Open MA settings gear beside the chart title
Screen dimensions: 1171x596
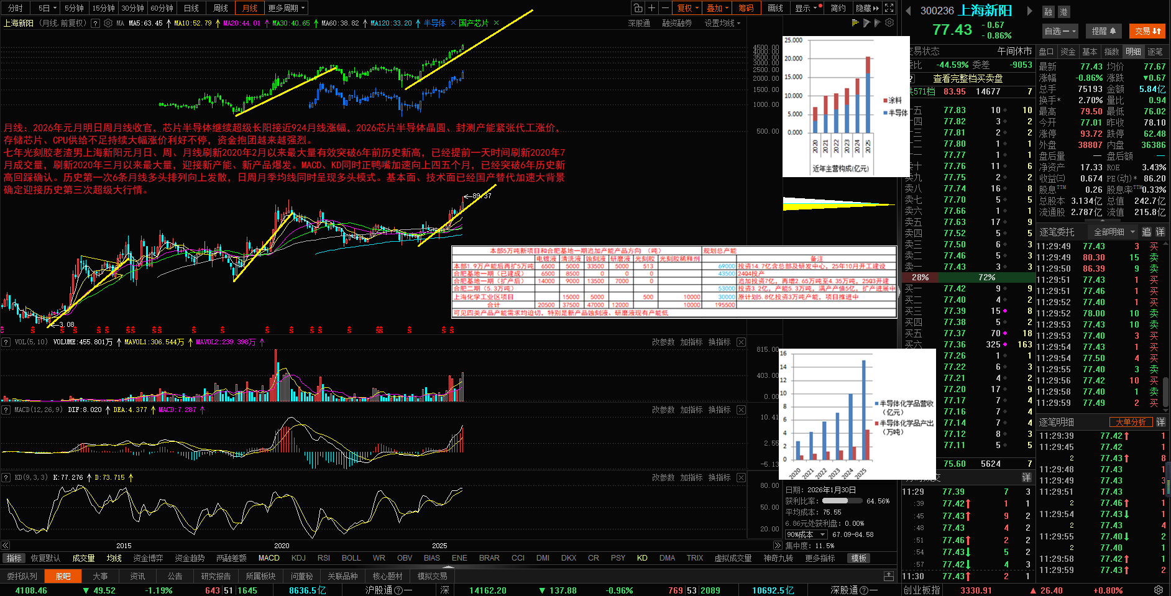coord(108,23)
